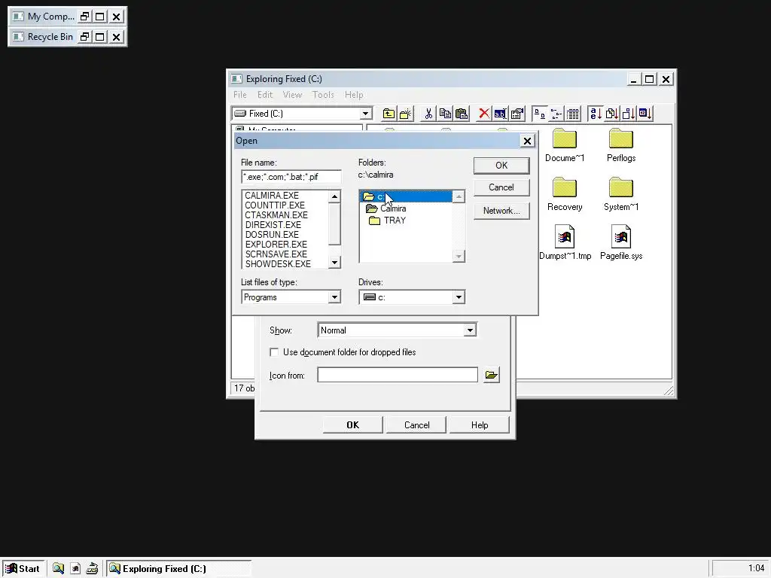The width and height of the screenshot is (771, 578).
Task: Switch to details view icon
Action: [573, 114]
